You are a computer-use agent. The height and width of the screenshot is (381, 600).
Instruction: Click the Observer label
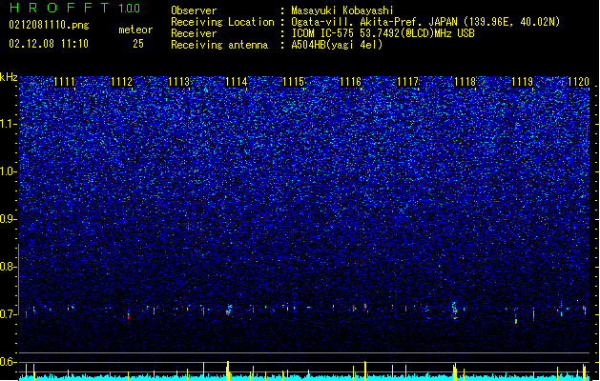coord(194,10)
